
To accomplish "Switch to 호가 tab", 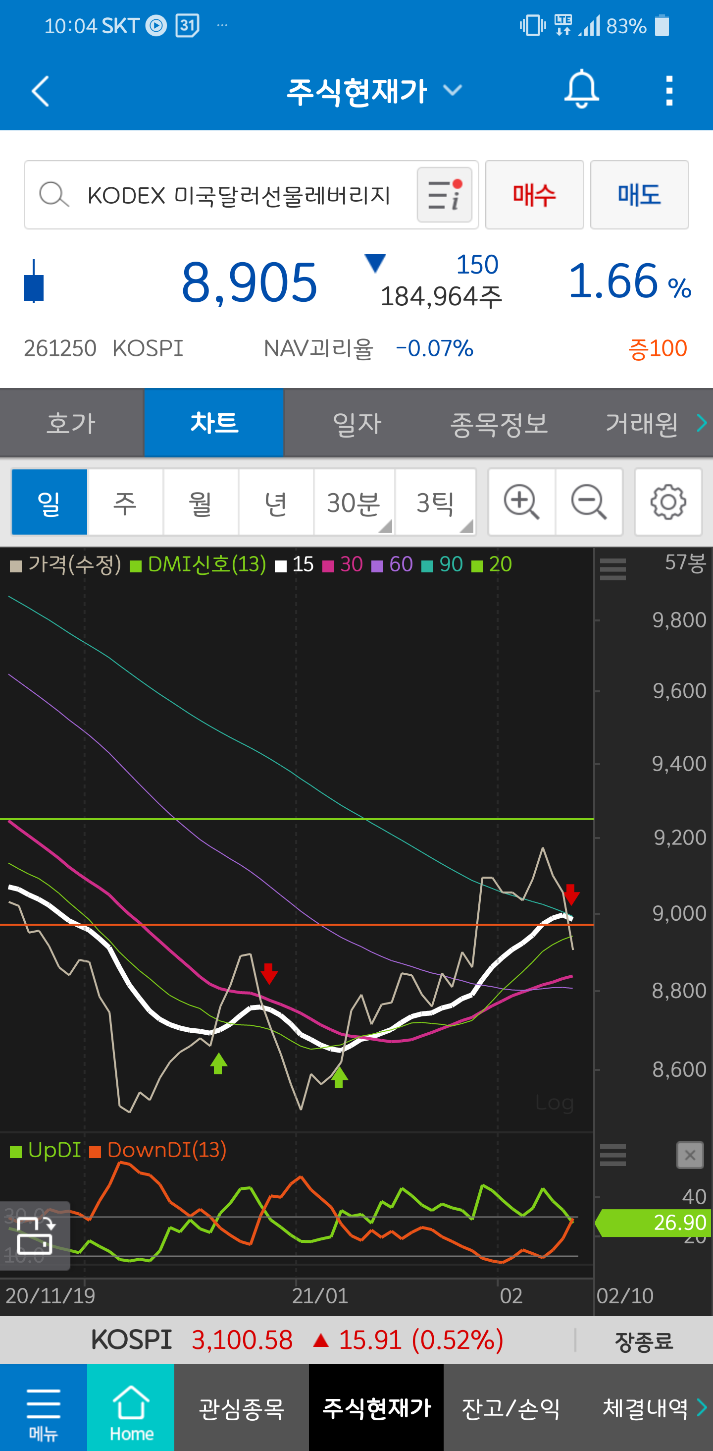I will [x=71, y=422].
